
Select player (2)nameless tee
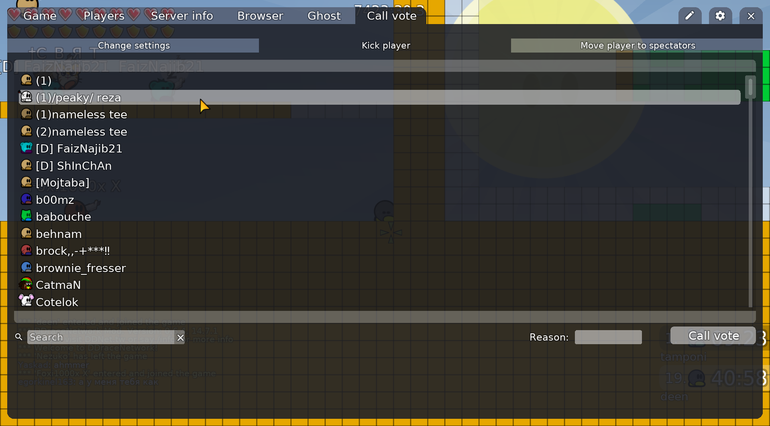(379, 131)
